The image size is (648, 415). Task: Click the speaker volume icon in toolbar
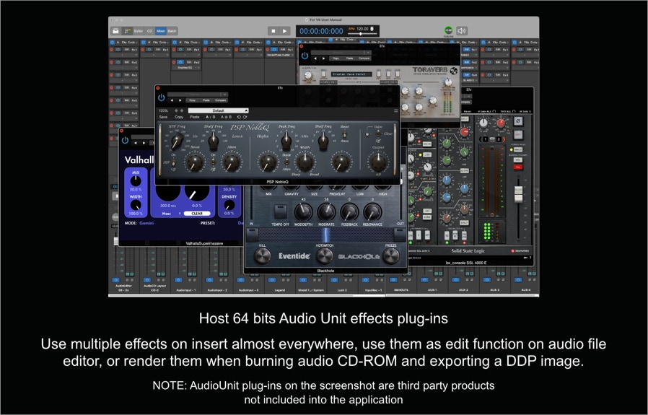462,31
